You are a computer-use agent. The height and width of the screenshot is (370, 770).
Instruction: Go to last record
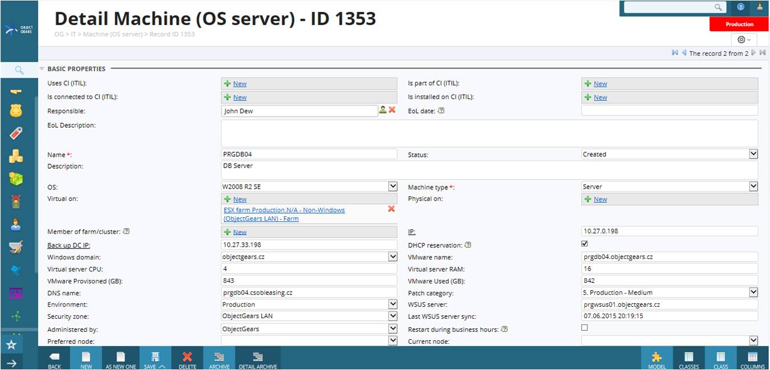tap(763, 52)
